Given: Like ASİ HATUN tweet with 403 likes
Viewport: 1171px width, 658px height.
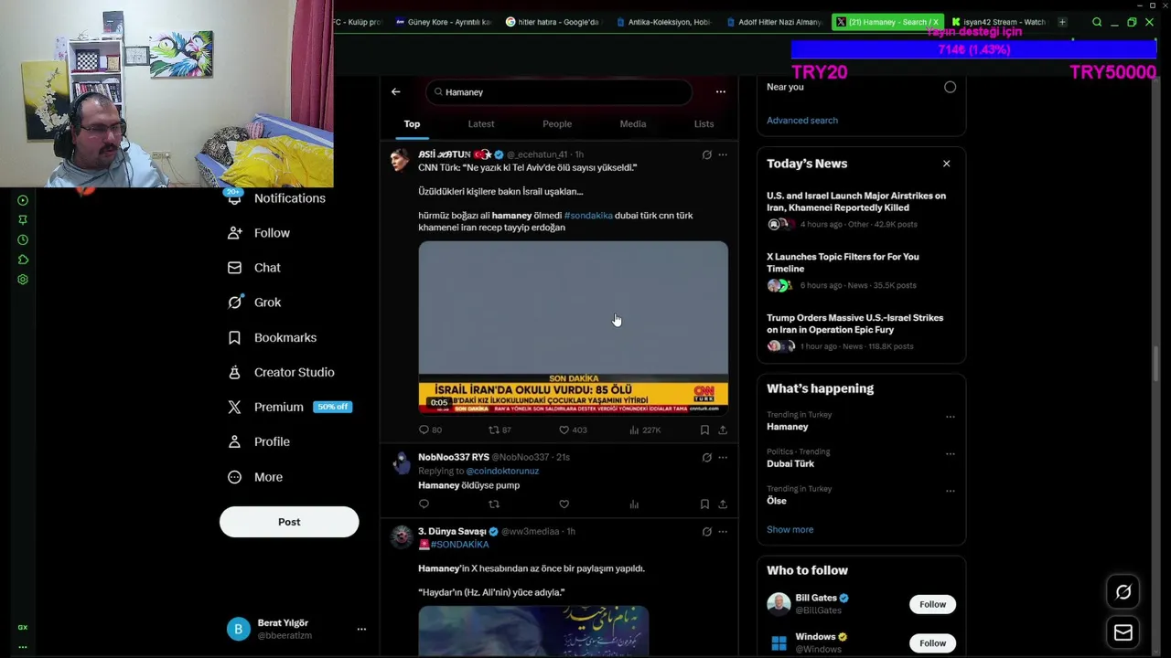Looking at the screenshot, I should point(573,430).
